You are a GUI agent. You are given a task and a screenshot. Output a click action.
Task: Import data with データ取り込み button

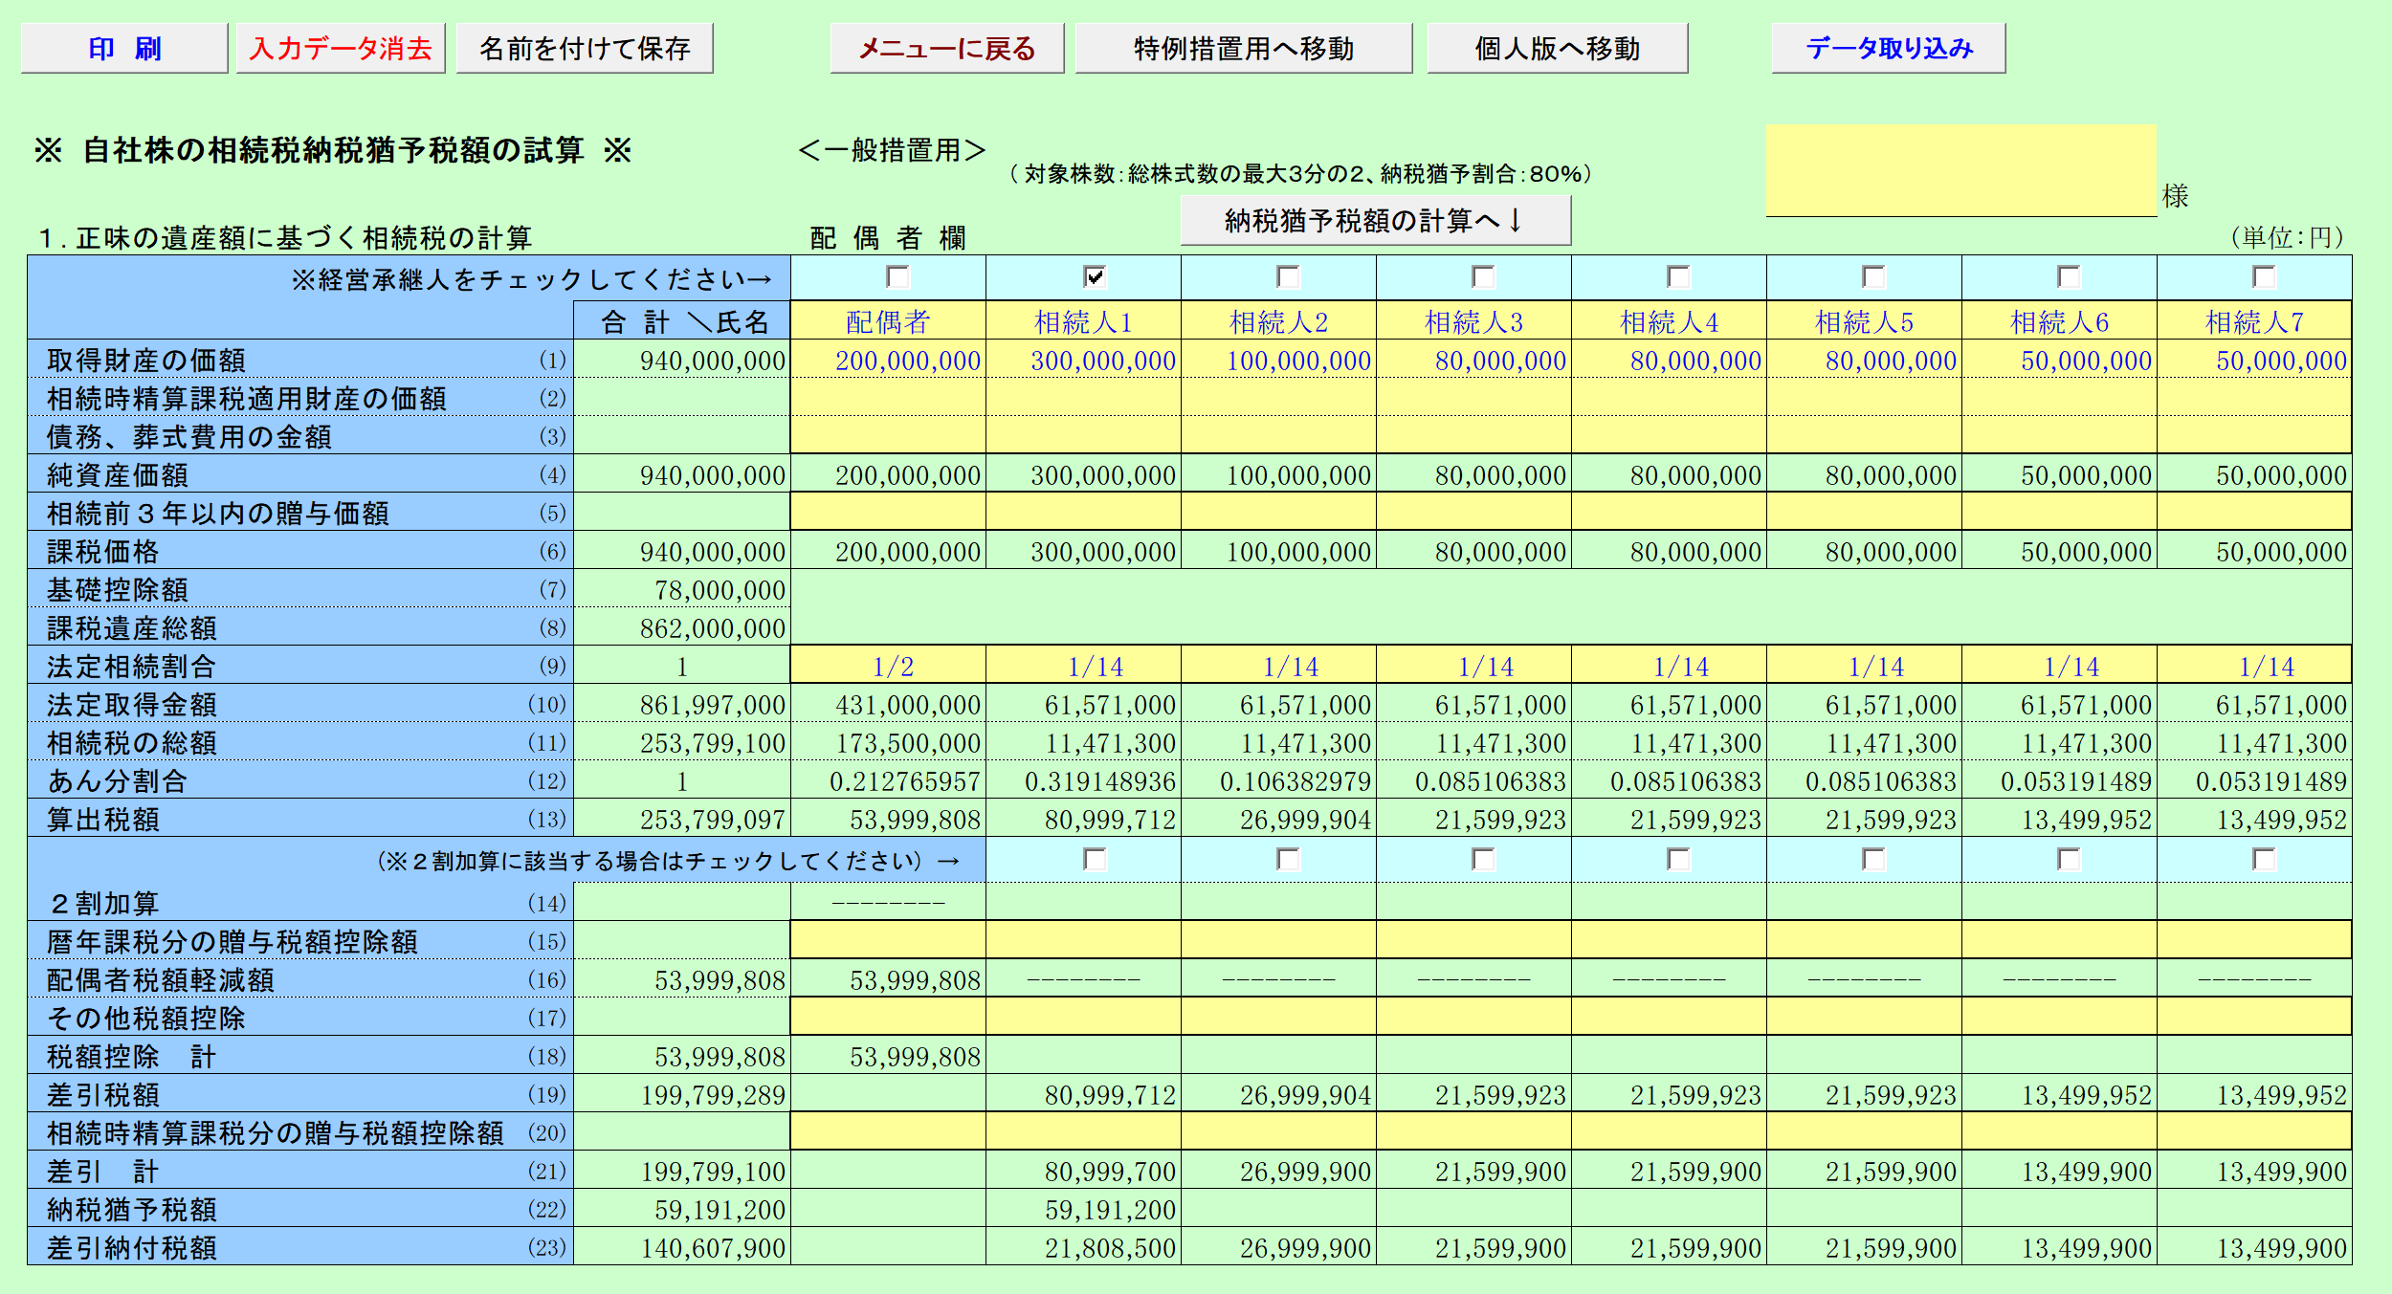tap(1888, 48)
